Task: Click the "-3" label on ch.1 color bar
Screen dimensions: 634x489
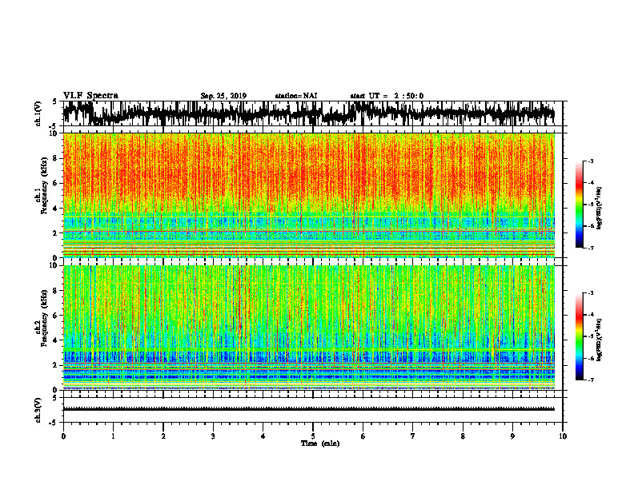Action: 591,161
